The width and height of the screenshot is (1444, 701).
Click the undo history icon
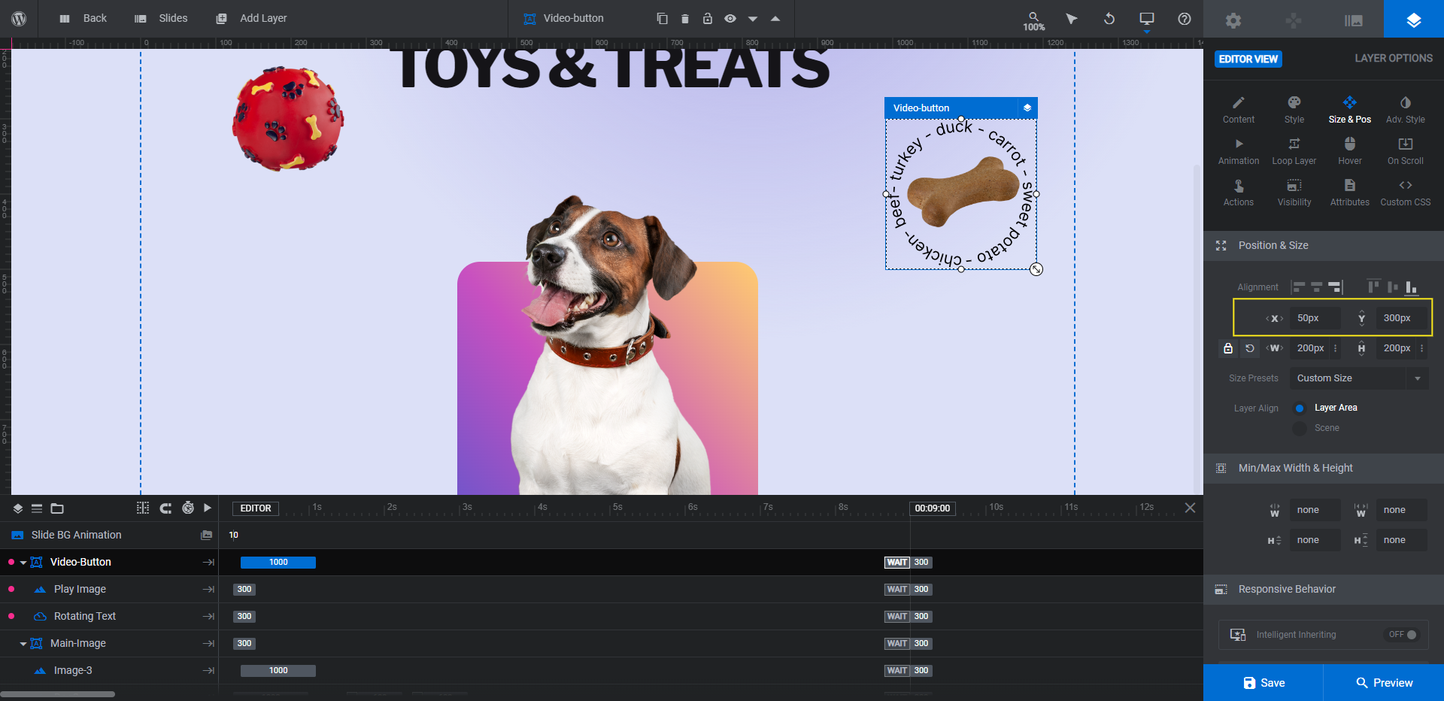[1109, 19]
